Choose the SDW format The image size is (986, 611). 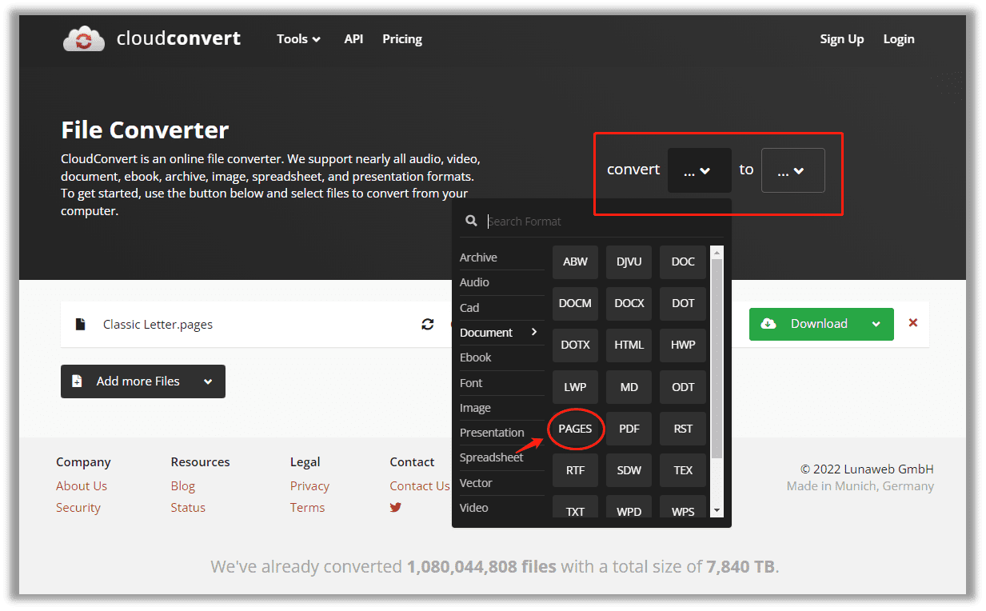pos(629,470)
